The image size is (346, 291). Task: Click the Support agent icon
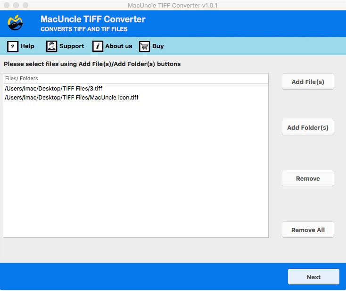(x=52, y=46)
